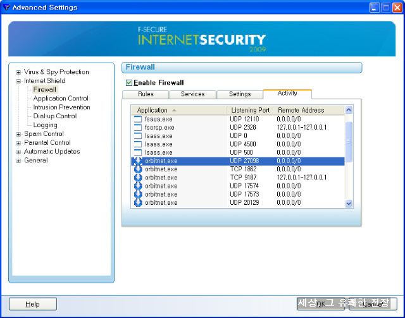Click the Cancel button
The width and height of the screenshot is (405, 318).
[373, 304]
